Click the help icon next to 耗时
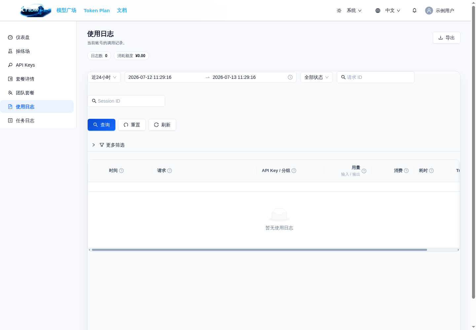Screen dimensions: 476x330 (431, 171)
